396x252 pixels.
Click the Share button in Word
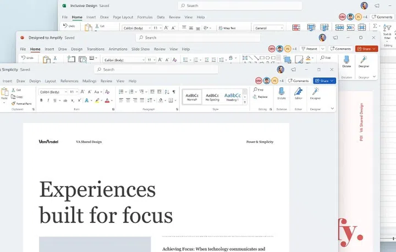click(x=324, y=81)
